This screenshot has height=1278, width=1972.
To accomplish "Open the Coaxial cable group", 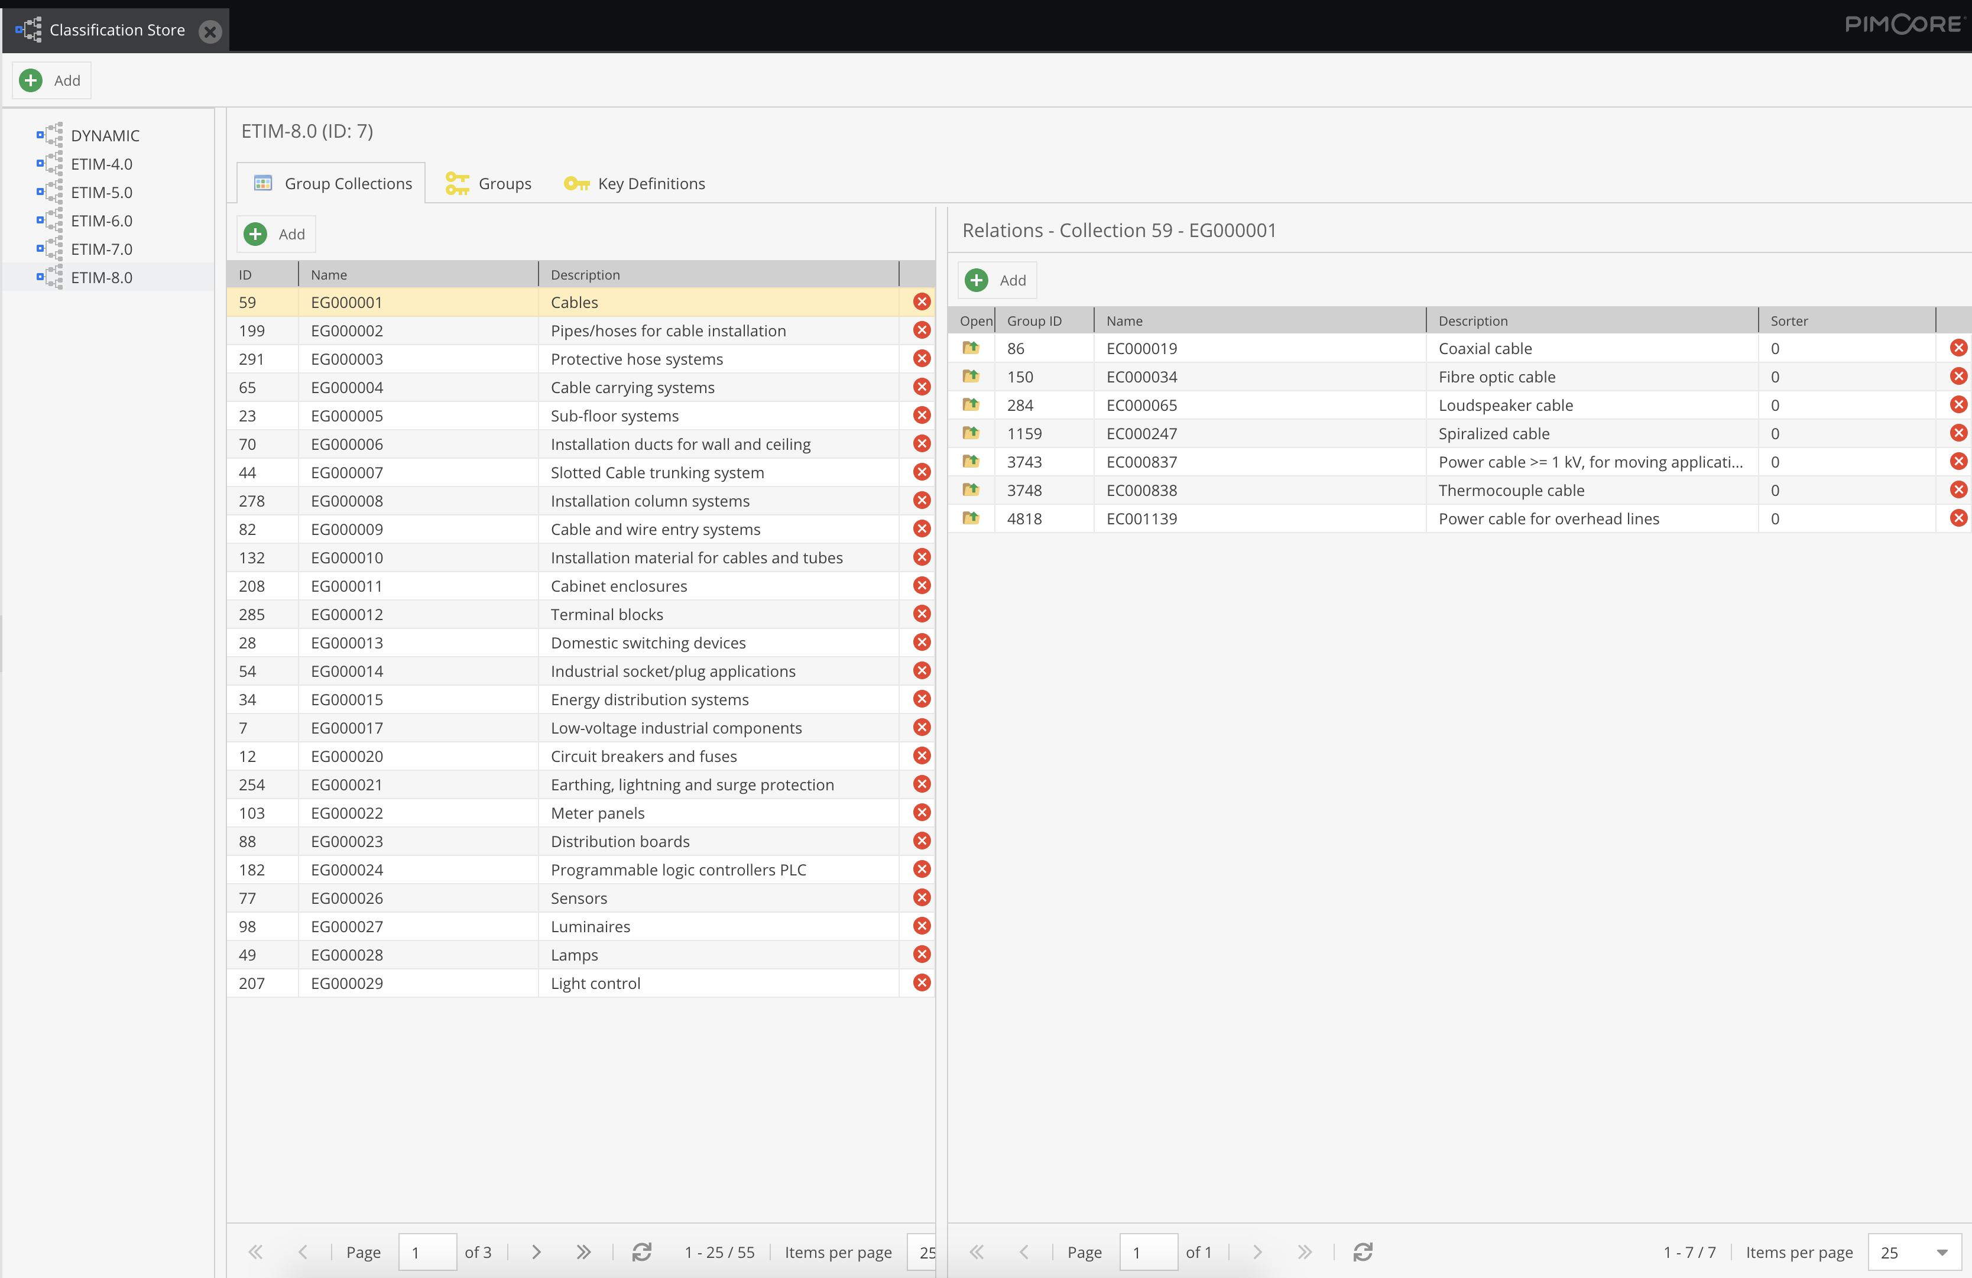I will coord(970,348).
